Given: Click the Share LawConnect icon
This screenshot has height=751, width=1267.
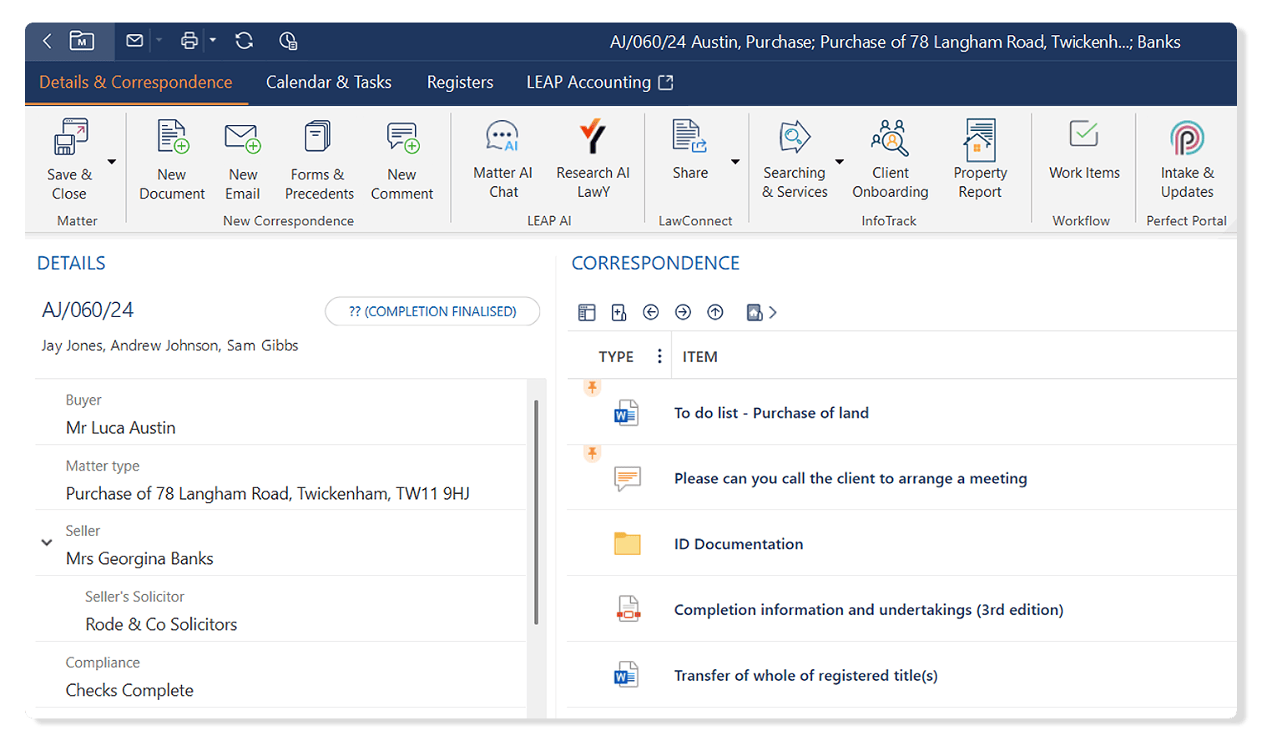Looking at the screenshot, I should 690,150.
